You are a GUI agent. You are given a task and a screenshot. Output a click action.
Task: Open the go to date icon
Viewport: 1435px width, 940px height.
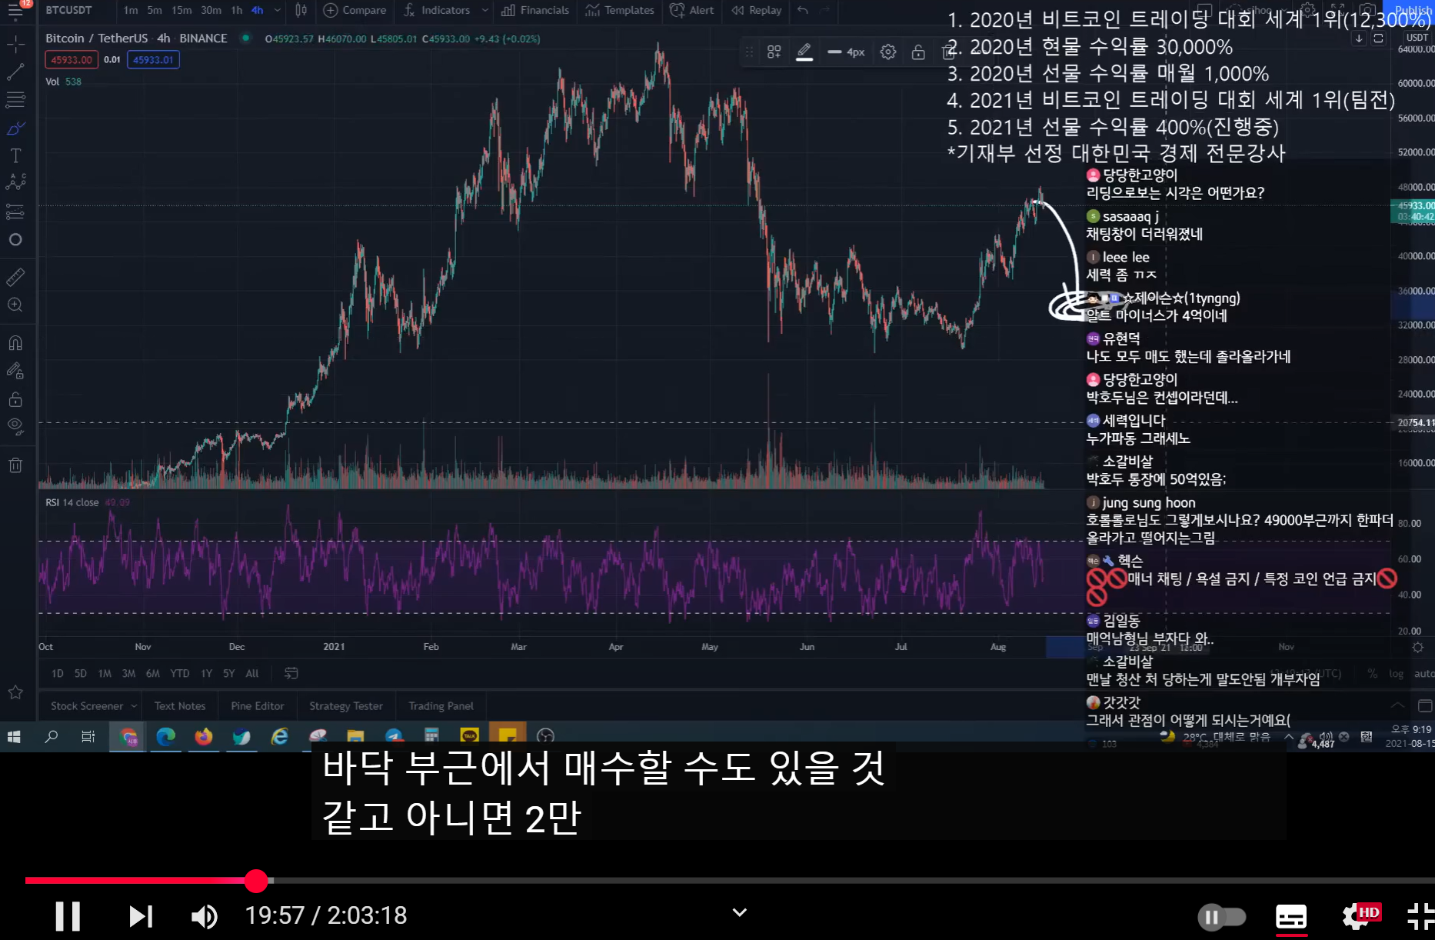[291, 673]
